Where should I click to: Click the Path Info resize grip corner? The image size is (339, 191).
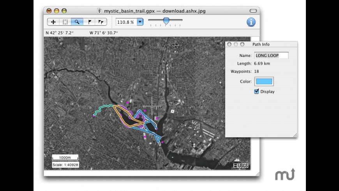(x=295, y=135)
